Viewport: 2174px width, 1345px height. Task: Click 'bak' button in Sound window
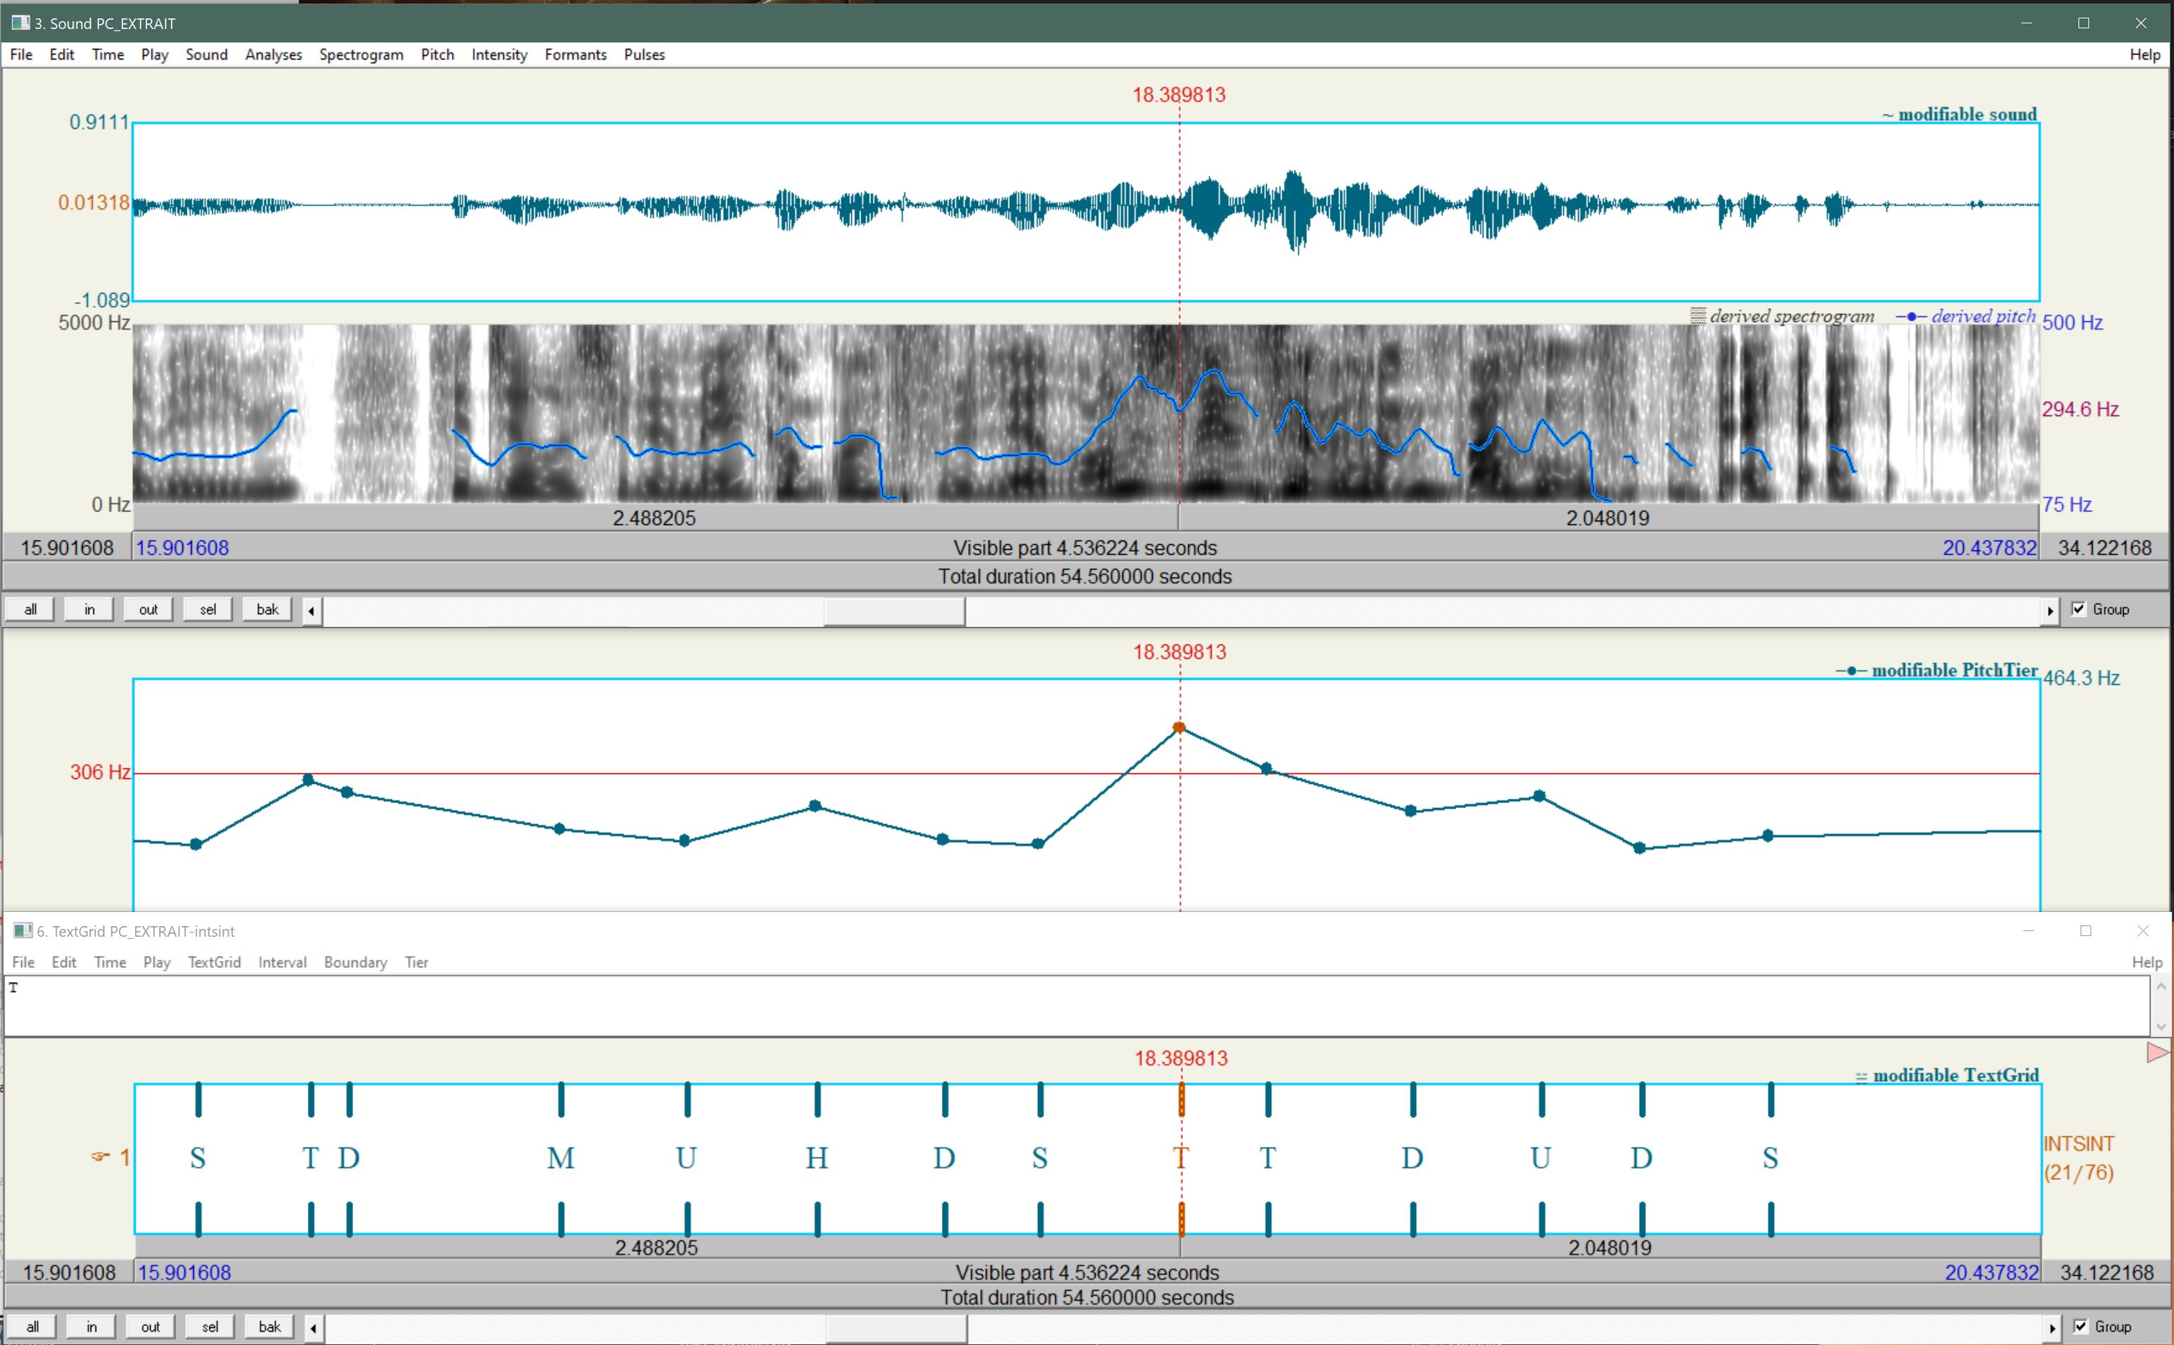point(267,609)
